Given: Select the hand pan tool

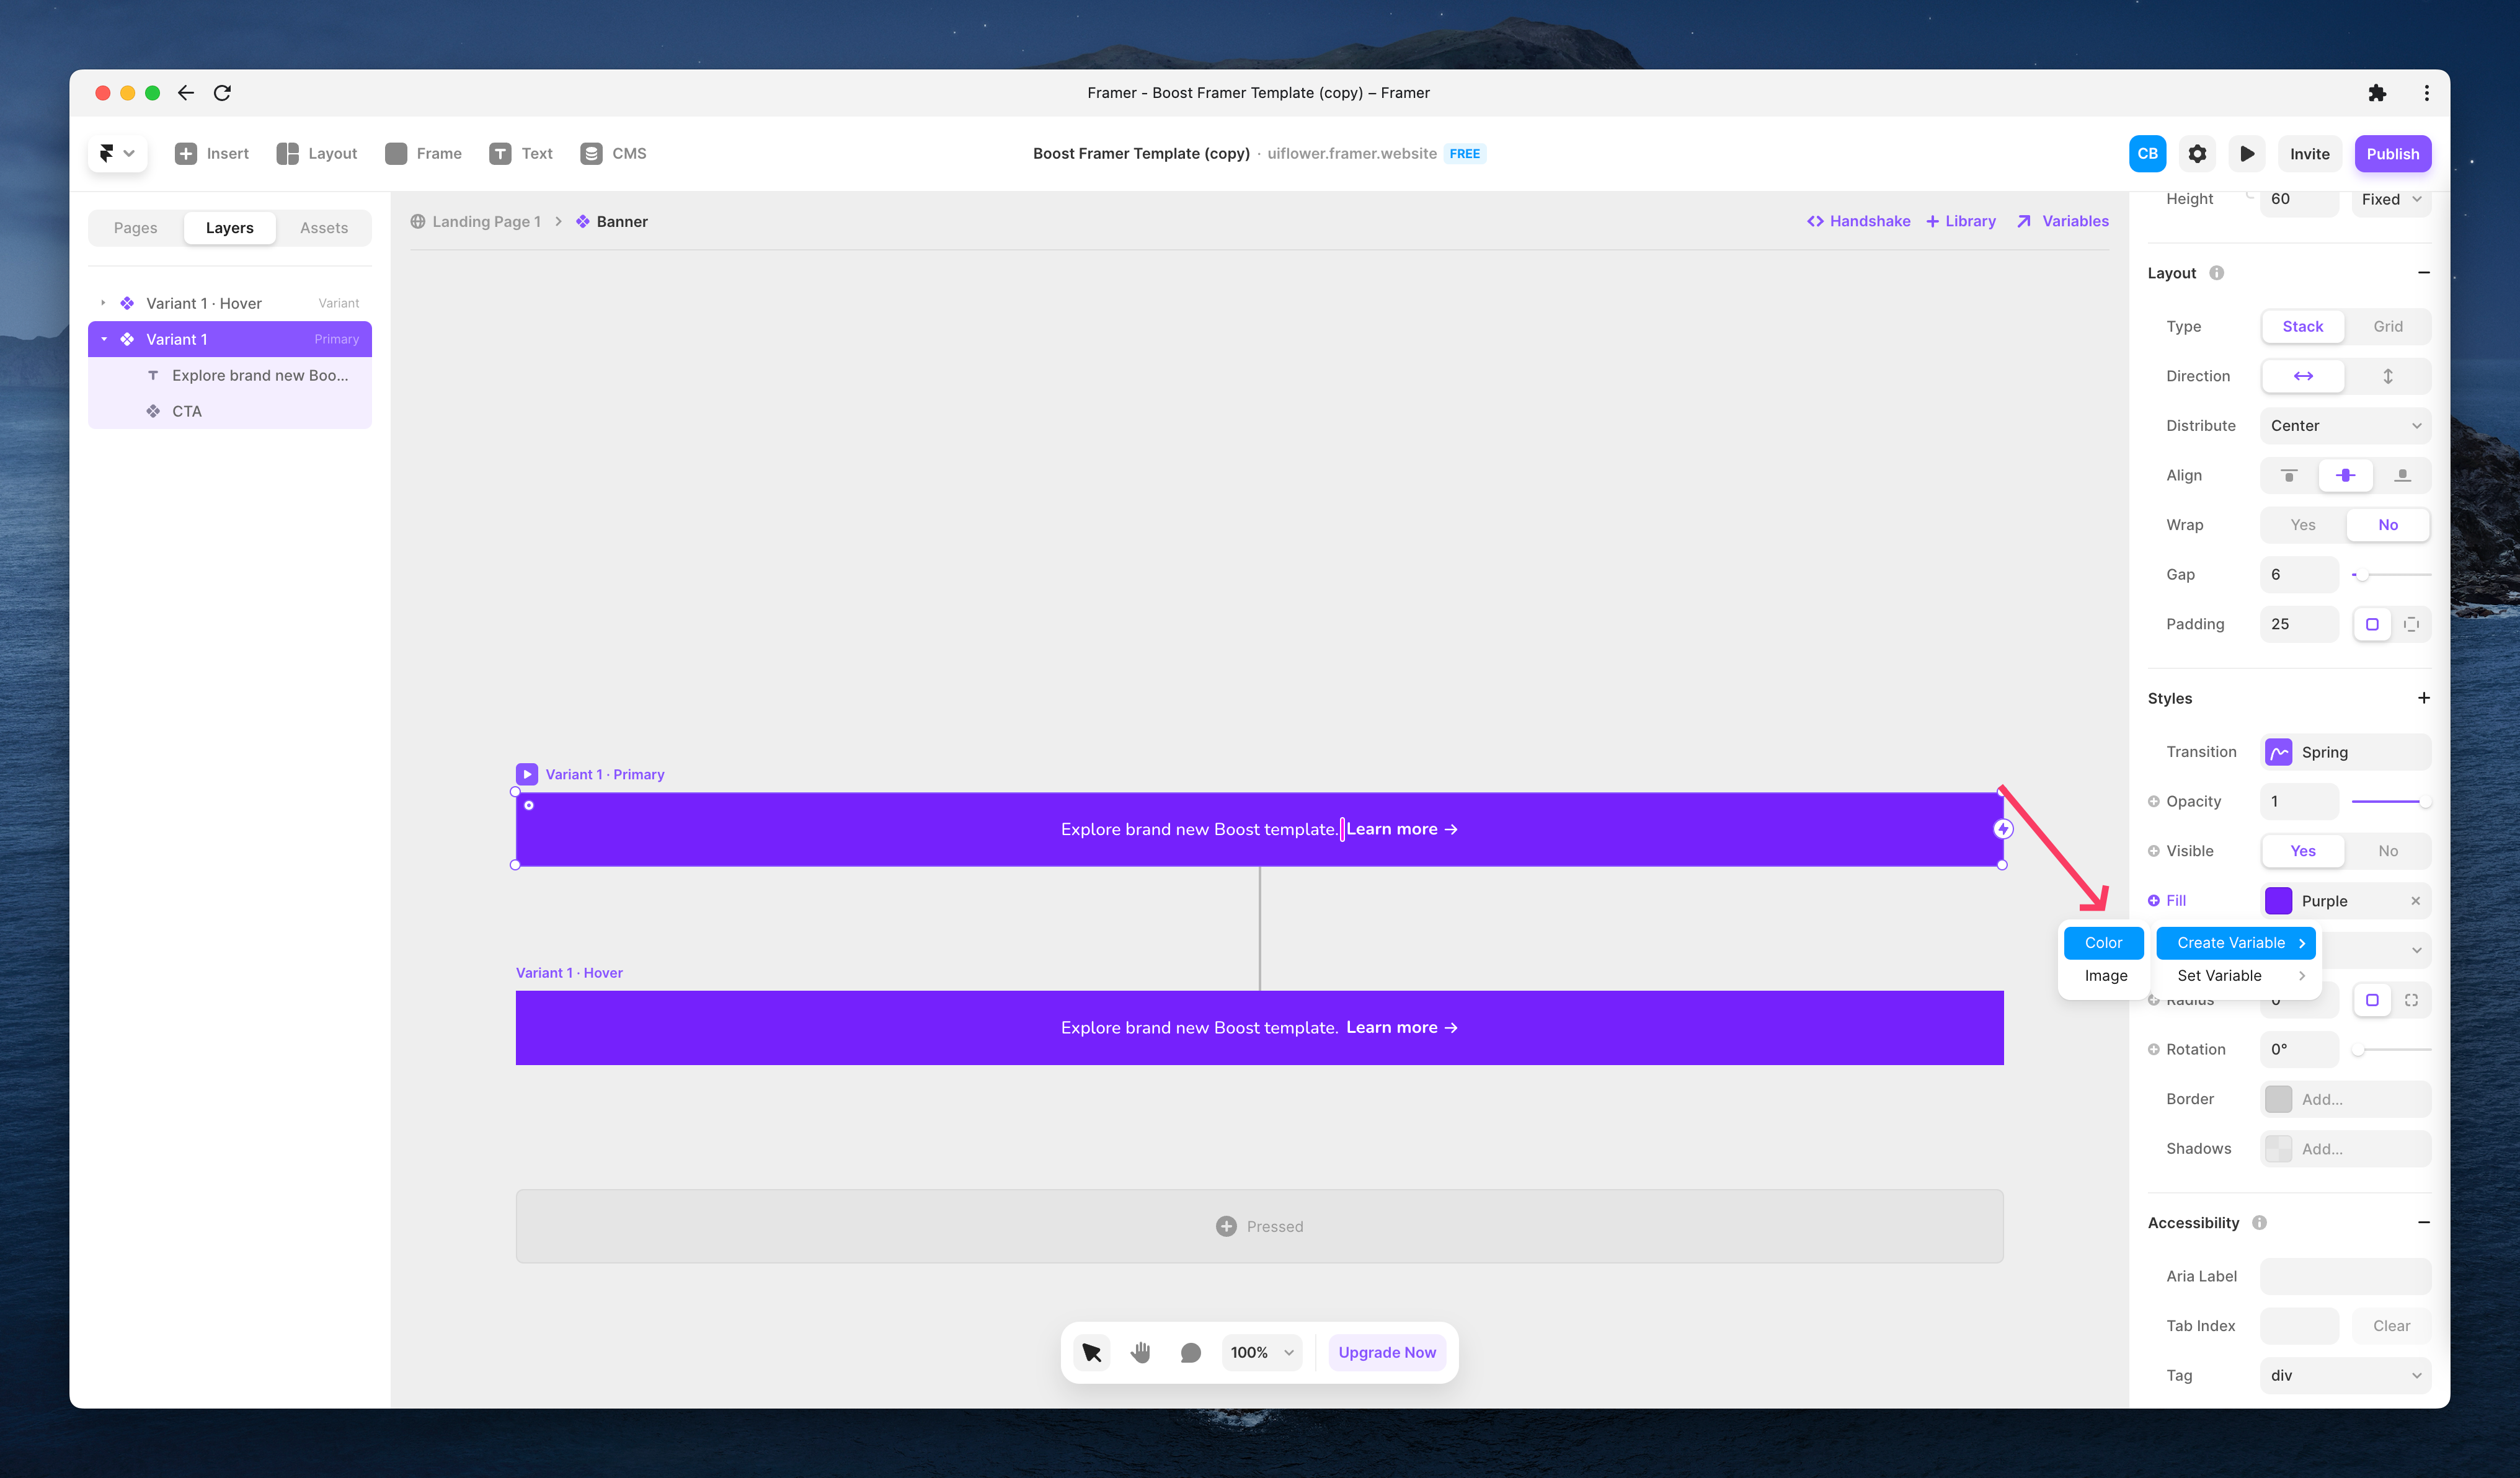Looking at the screenshot, I should (1140, 1352).
